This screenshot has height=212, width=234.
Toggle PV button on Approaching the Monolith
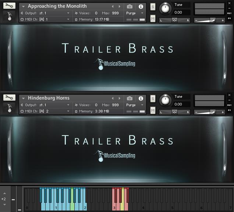pyautogui.click(x=229, y=18)
